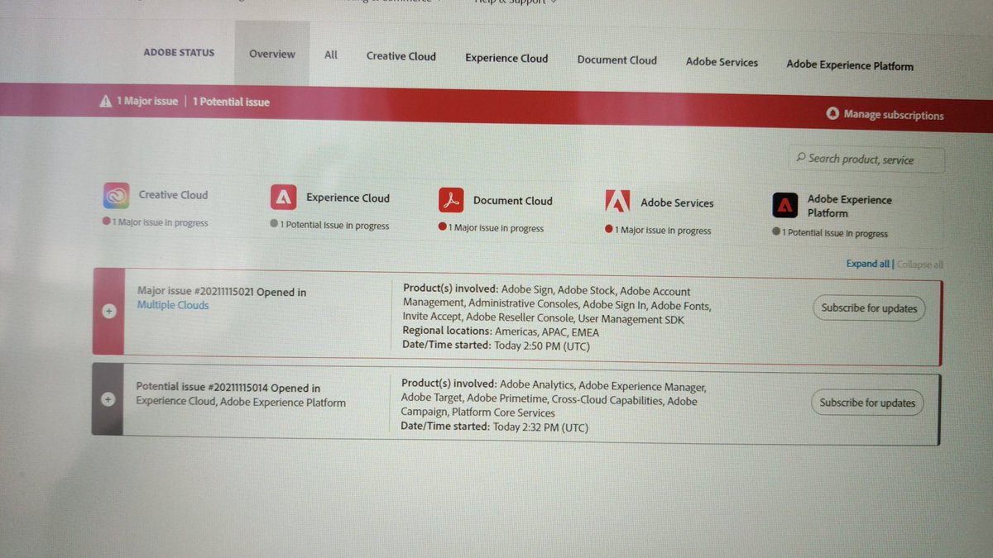The image size is (993, 558).
Task: Expand Potential issue #20211115014 with plus button
Action: click(x=107, y=398)
